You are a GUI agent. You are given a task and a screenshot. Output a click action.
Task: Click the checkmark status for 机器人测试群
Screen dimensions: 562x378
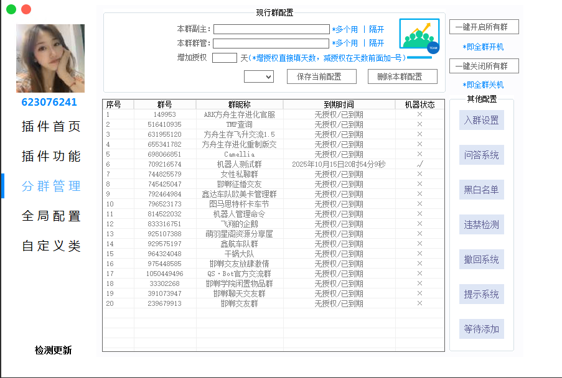coord(420,164)
